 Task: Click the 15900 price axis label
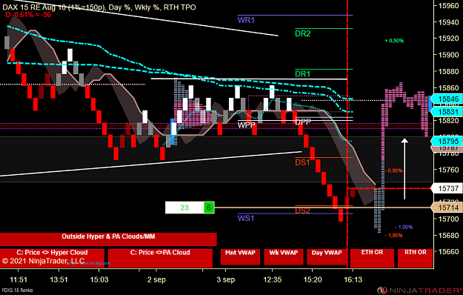(448, 55)
